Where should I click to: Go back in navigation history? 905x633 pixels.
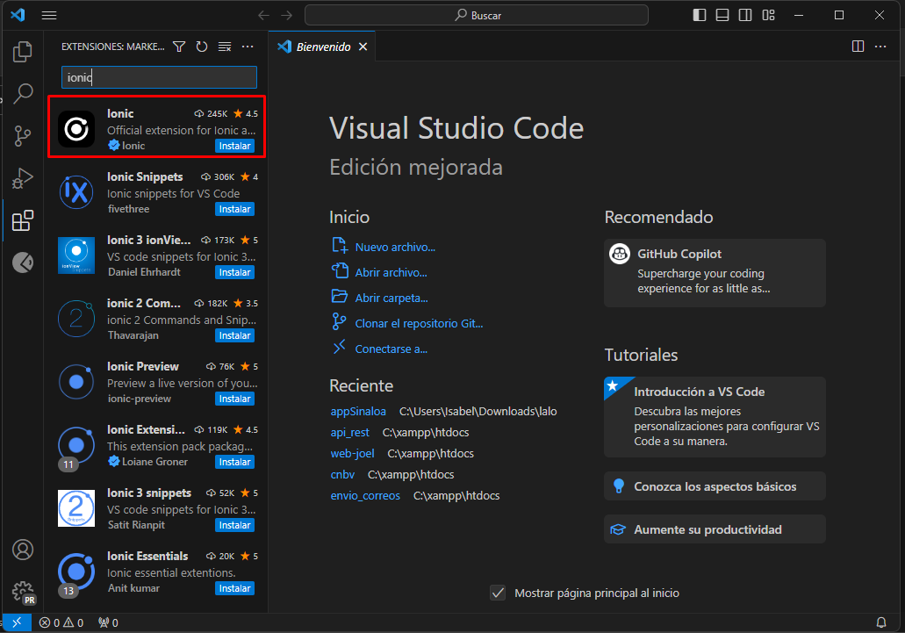click(x=263, y=16)
